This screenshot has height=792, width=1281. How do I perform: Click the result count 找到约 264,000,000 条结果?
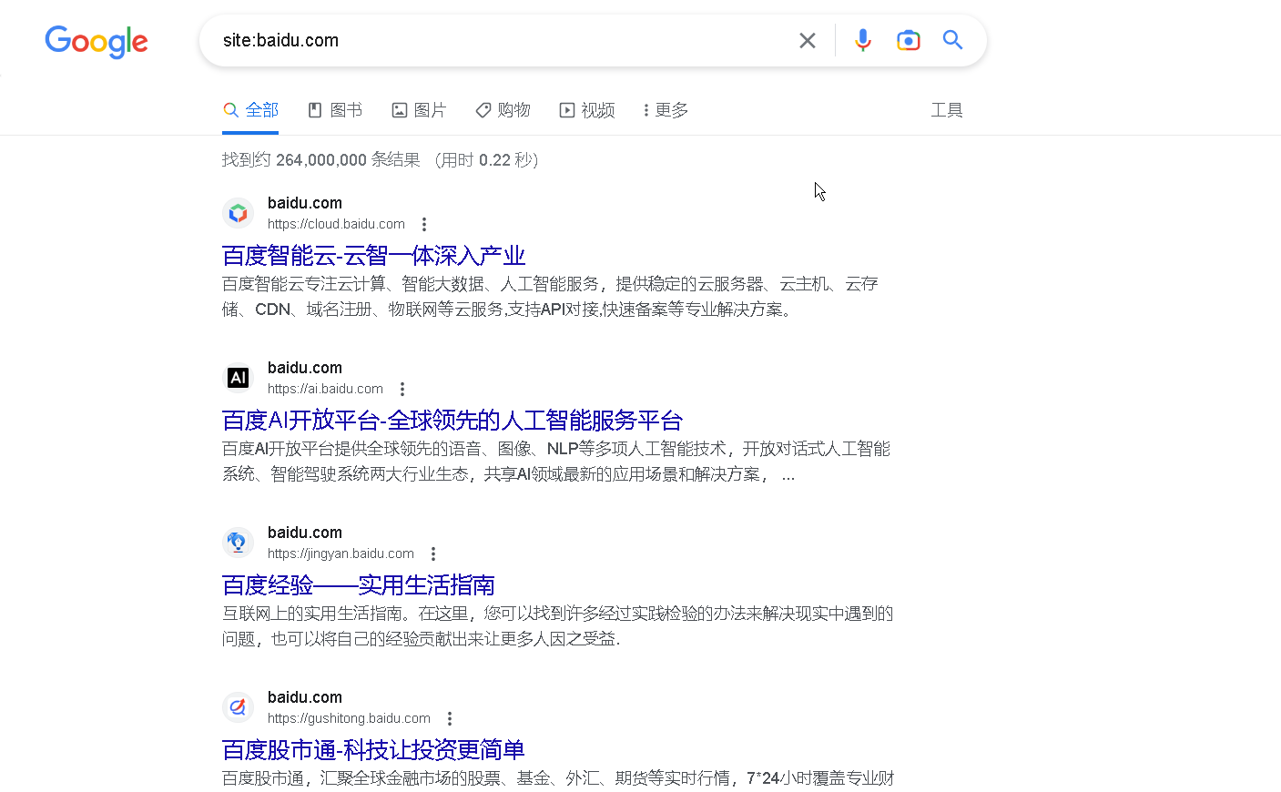(x=321, y=160)
